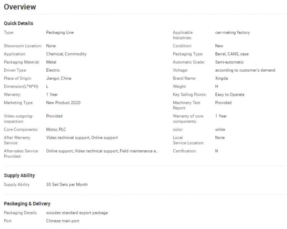
Task: Click the Barrel, CANS, case packaging type
Action: point(232,54)
